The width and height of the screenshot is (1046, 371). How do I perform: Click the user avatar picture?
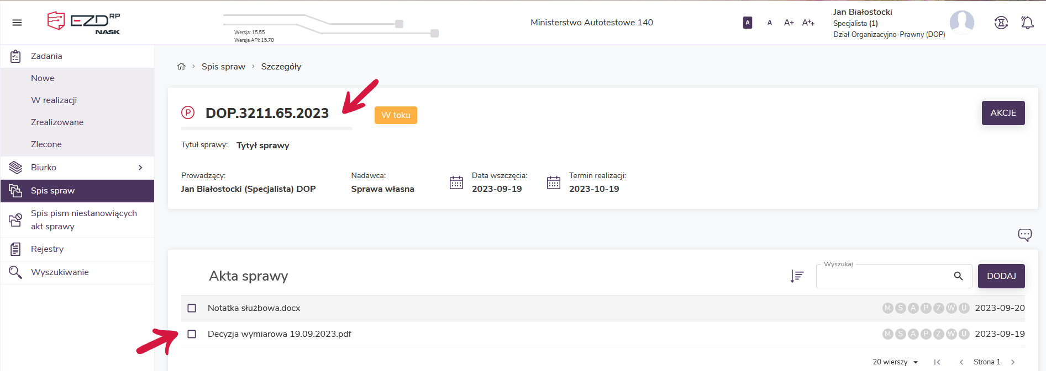click(x=961, y=22)
